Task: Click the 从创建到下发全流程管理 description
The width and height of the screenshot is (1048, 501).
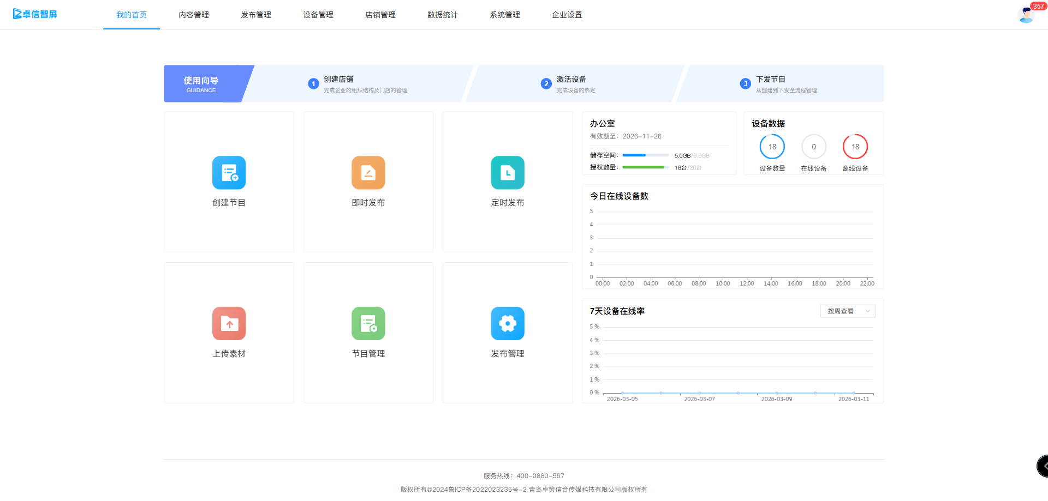Action: coord(787,90)
